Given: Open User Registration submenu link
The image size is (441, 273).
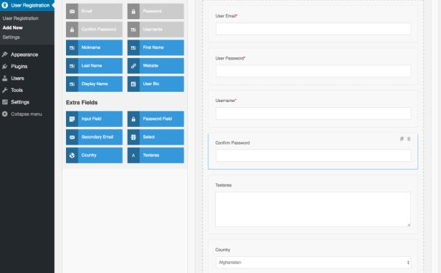Looking at the screenshot, I should coord(21,18).
